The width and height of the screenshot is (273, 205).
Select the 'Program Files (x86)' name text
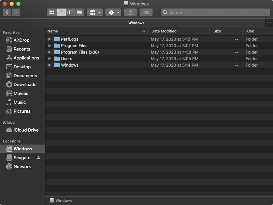click(80, 52)
